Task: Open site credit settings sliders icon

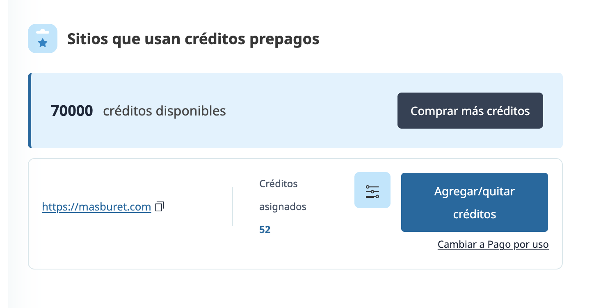Action: click(372, 190)
